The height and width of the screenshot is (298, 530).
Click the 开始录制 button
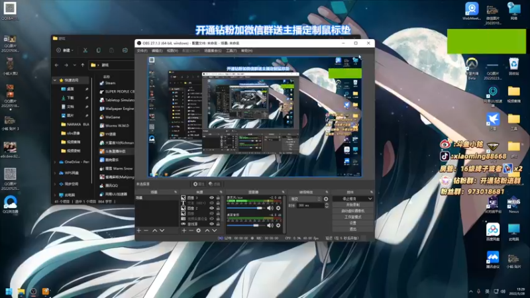click(x=353, y=205)
